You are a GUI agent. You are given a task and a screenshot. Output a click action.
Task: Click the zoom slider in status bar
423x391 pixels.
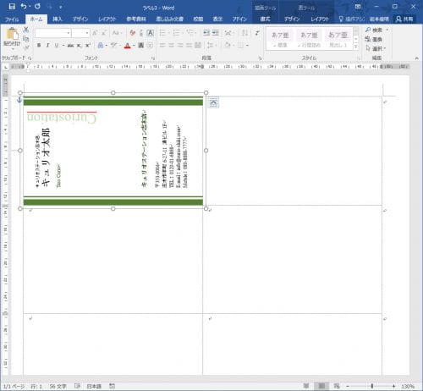pyautogui.click(x=372, y=386)
